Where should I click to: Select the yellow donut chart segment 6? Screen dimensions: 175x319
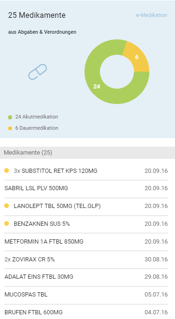pos(137,57)
